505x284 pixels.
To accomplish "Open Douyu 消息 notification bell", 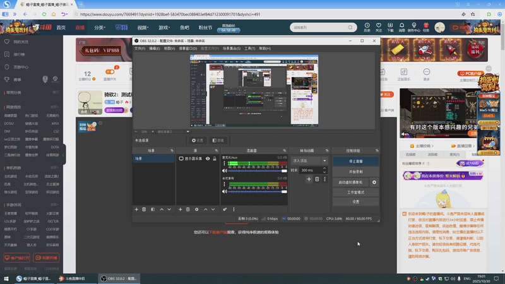I will [401, 27].
